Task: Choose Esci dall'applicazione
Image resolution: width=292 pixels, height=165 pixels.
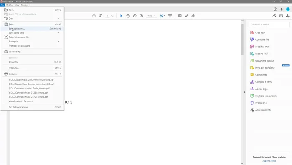Action: pyautogui.click(x=32, y=107)
